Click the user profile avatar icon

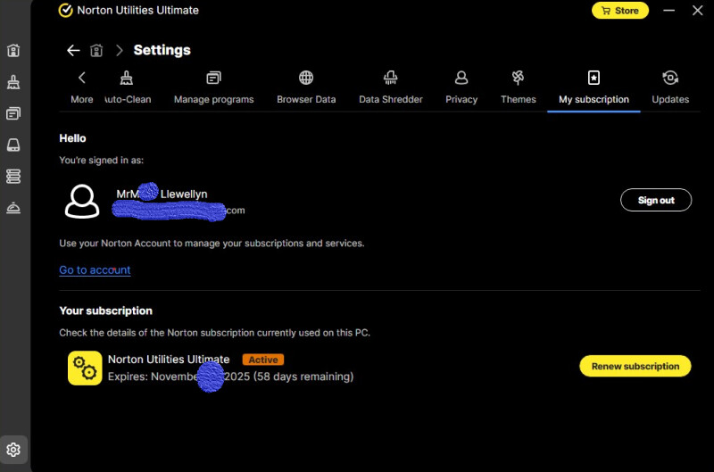(x=82, y=201)
